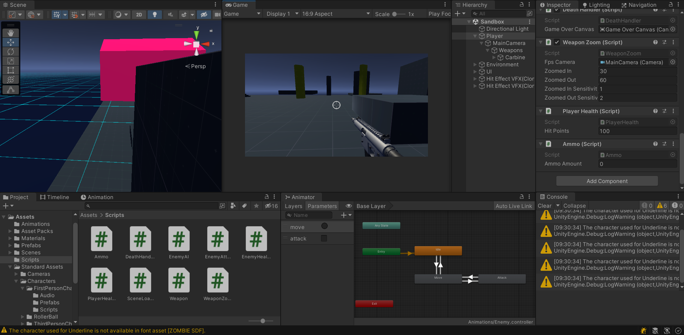Click the Scripts breadcrumb in Project
This screenshot has height=335, width=684.
pos(114,215)
